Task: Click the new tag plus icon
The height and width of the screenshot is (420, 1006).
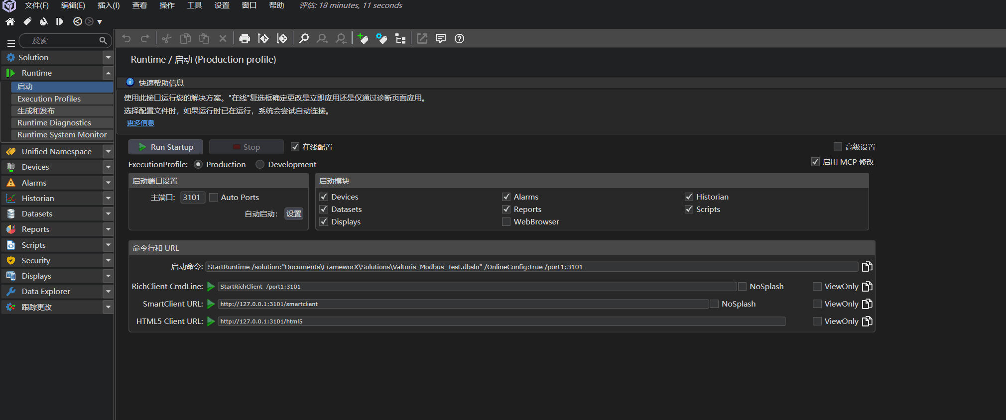Action: pos(363,38)
